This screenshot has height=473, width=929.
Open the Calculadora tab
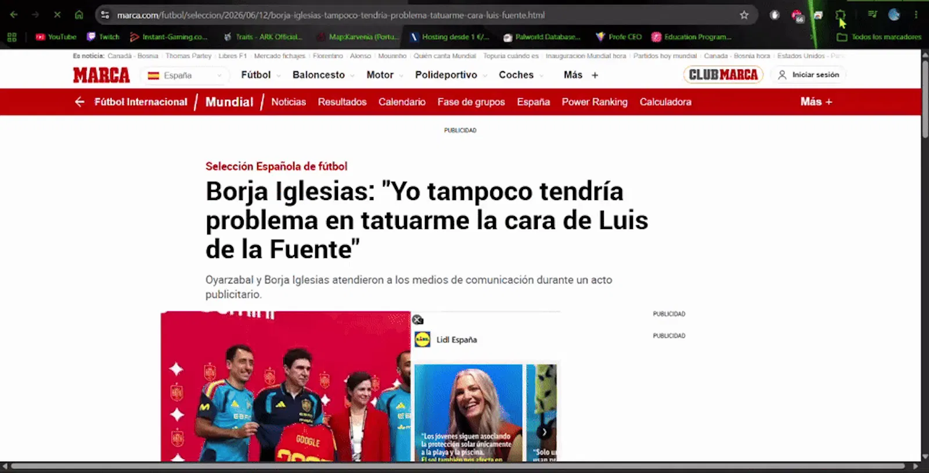point(665,102)
